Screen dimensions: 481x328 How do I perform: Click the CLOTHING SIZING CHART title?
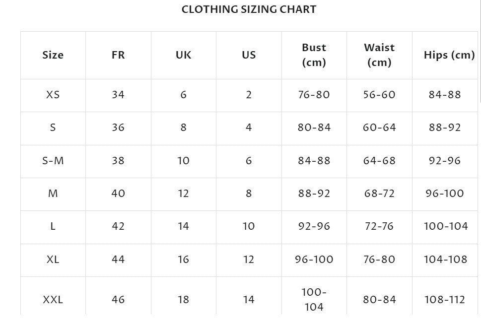click(x=249, y=9)
